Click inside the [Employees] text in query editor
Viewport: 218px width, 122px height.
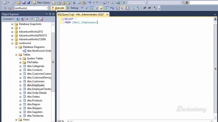pos(89,22)
